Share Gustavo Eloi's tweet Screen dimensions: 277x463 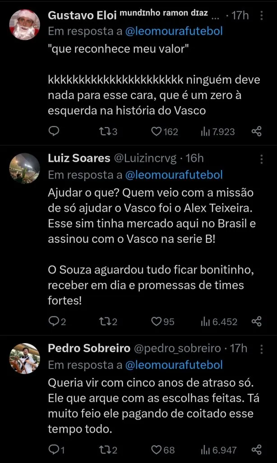(x=256, y=131)
